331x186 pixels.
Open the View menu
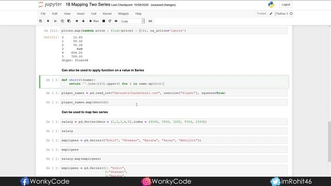pos(67,14)
